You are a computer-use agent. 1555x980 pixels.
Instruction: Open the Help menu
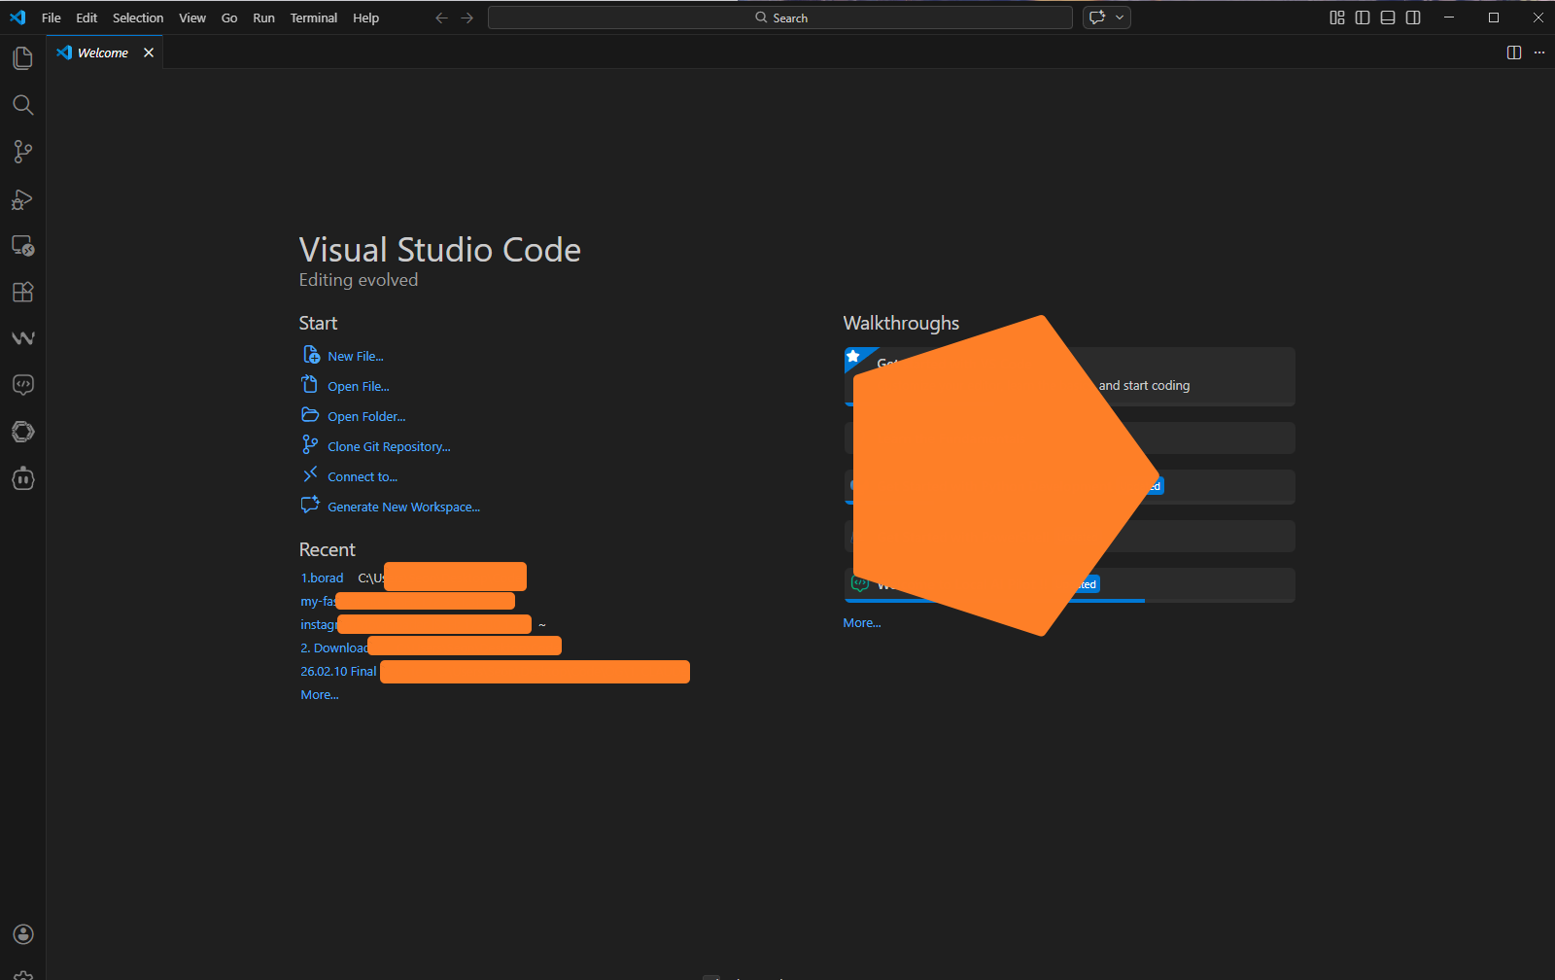pyautogui.click(x=366, y=17)
